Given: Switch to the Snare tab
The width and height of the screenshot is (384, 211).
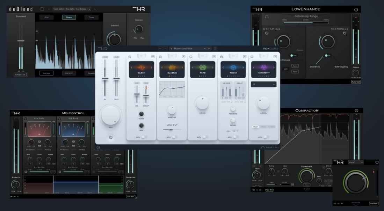Looking at the screenshot, I should [69, 17].
